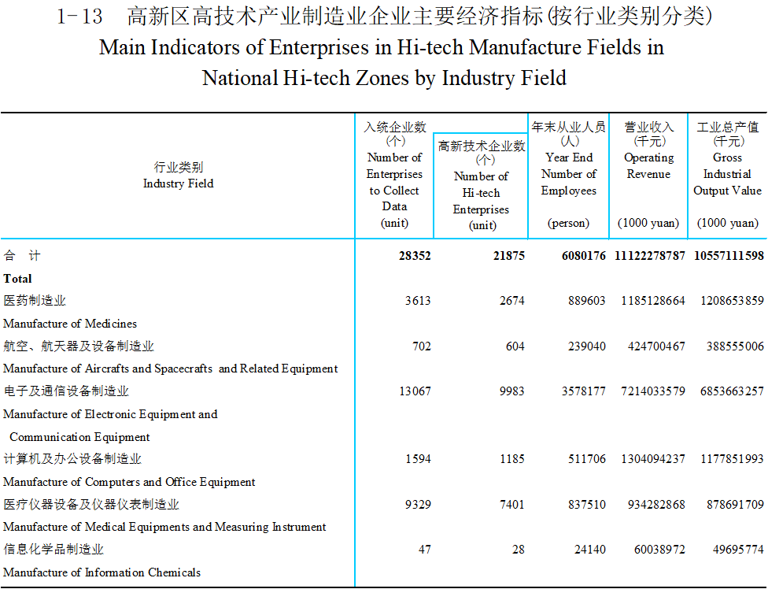Click 'Manufacture of Aircrafts and Spacecrafts' row label
Viewport: 768px width, 589px height.
pos(170,369)
